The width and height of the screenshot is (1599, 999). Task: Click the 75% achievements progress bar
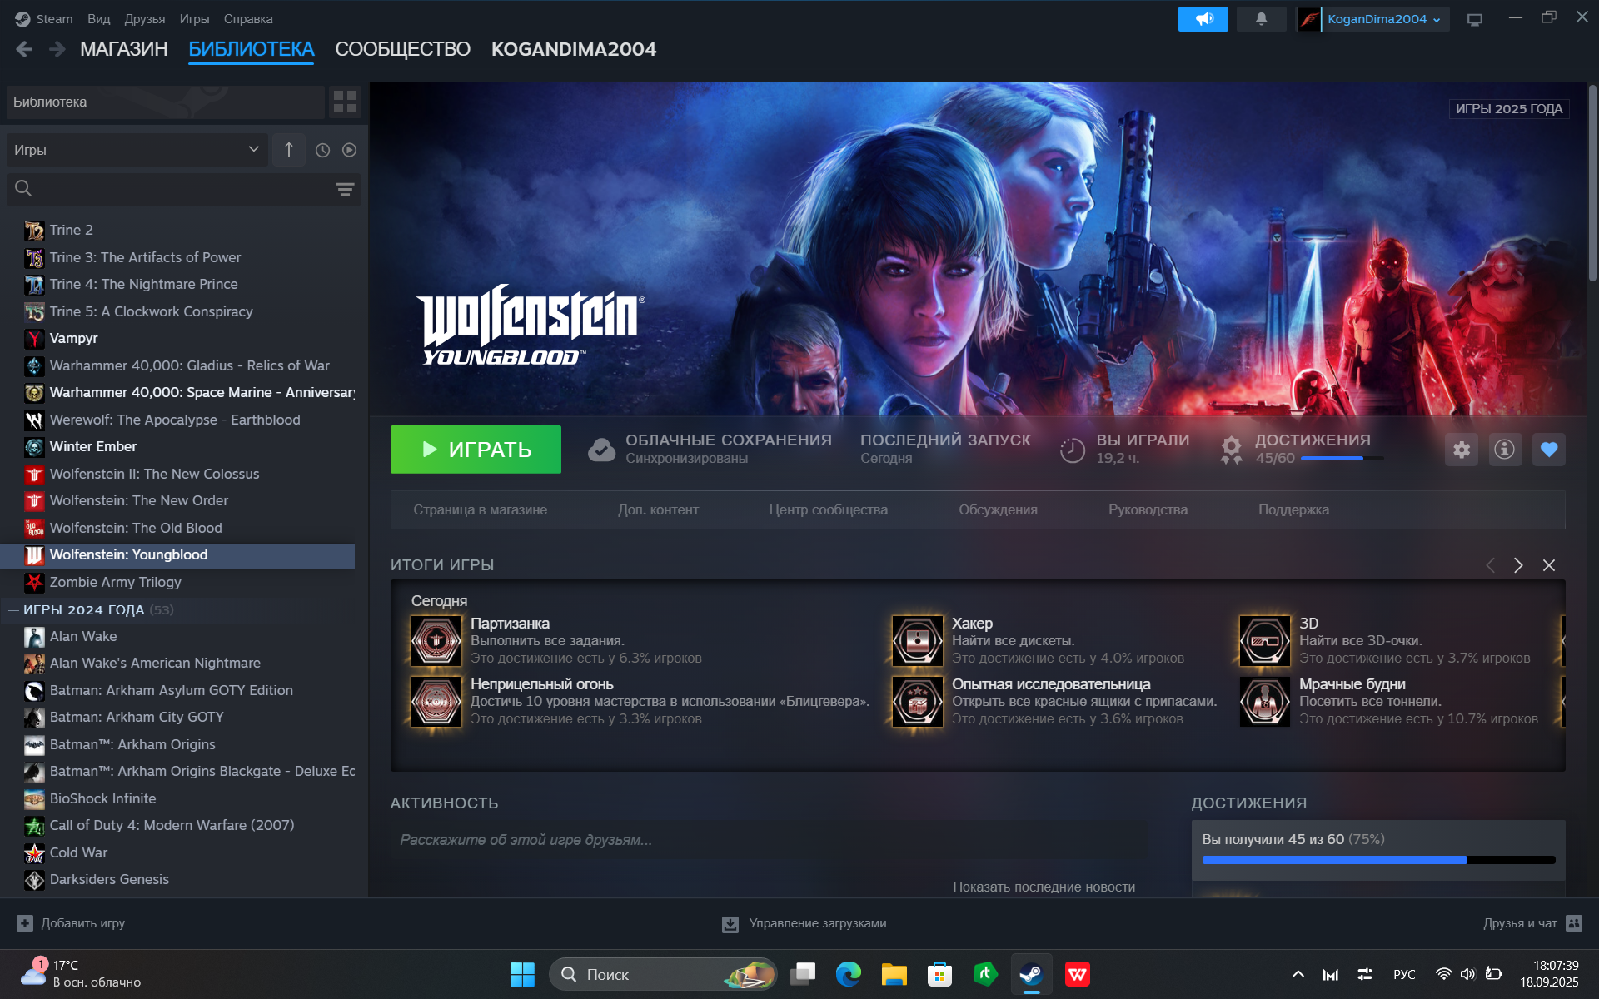[x=1378, y=860]
